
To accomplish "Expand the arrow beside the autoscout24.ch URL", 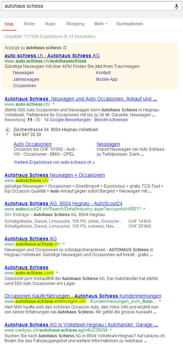I will (144, 208).
